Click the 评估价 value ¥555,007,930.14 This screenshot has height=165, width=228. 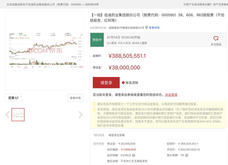189,149
